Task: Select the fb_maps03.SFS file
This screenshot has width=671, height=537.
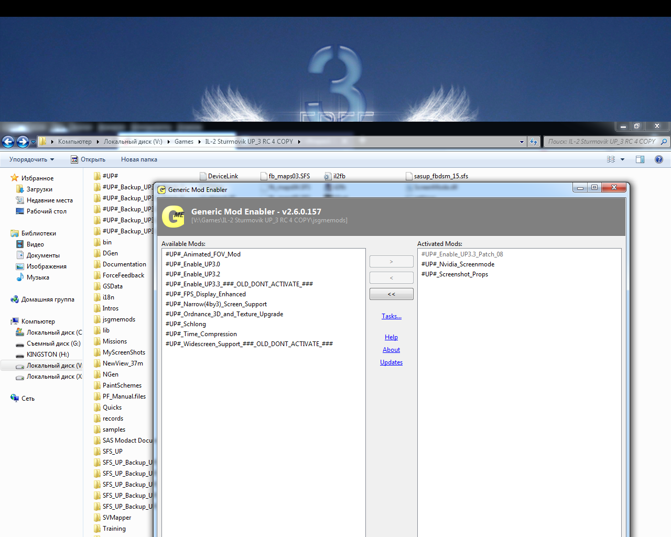Action: [289, 176]
